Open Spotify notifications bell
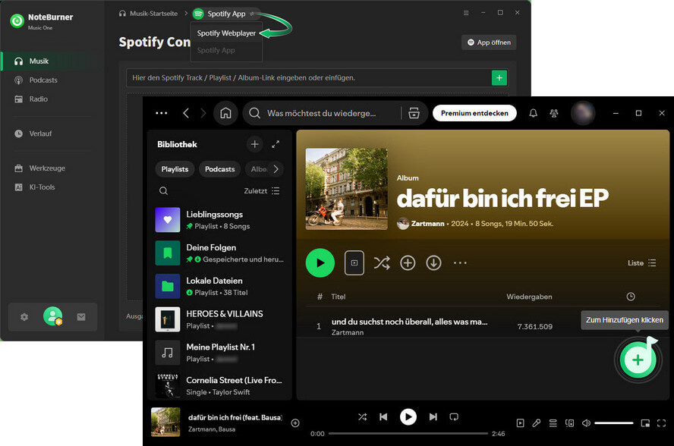Image resolution: width=674 pixels, height=446 pixels. point(533,113)
